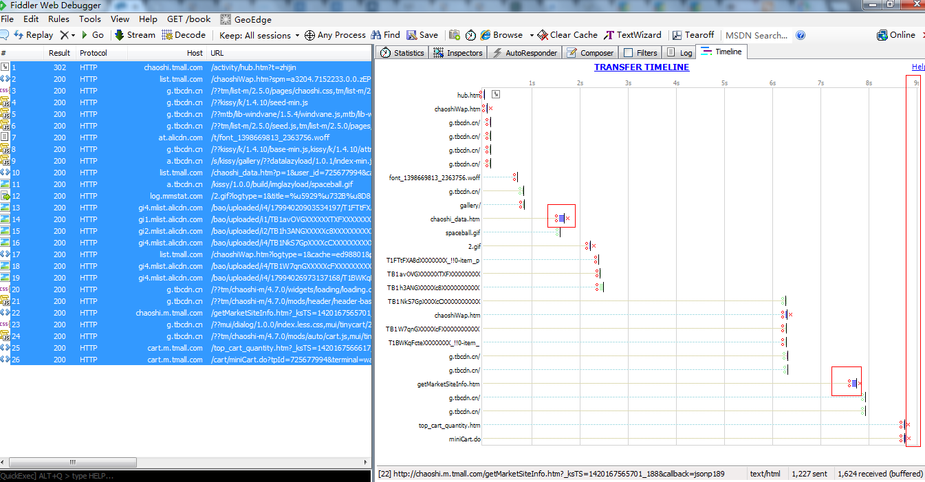The image size is (925, 482).
Task: Switch to the Composer tab
Action: coord(589,52)
